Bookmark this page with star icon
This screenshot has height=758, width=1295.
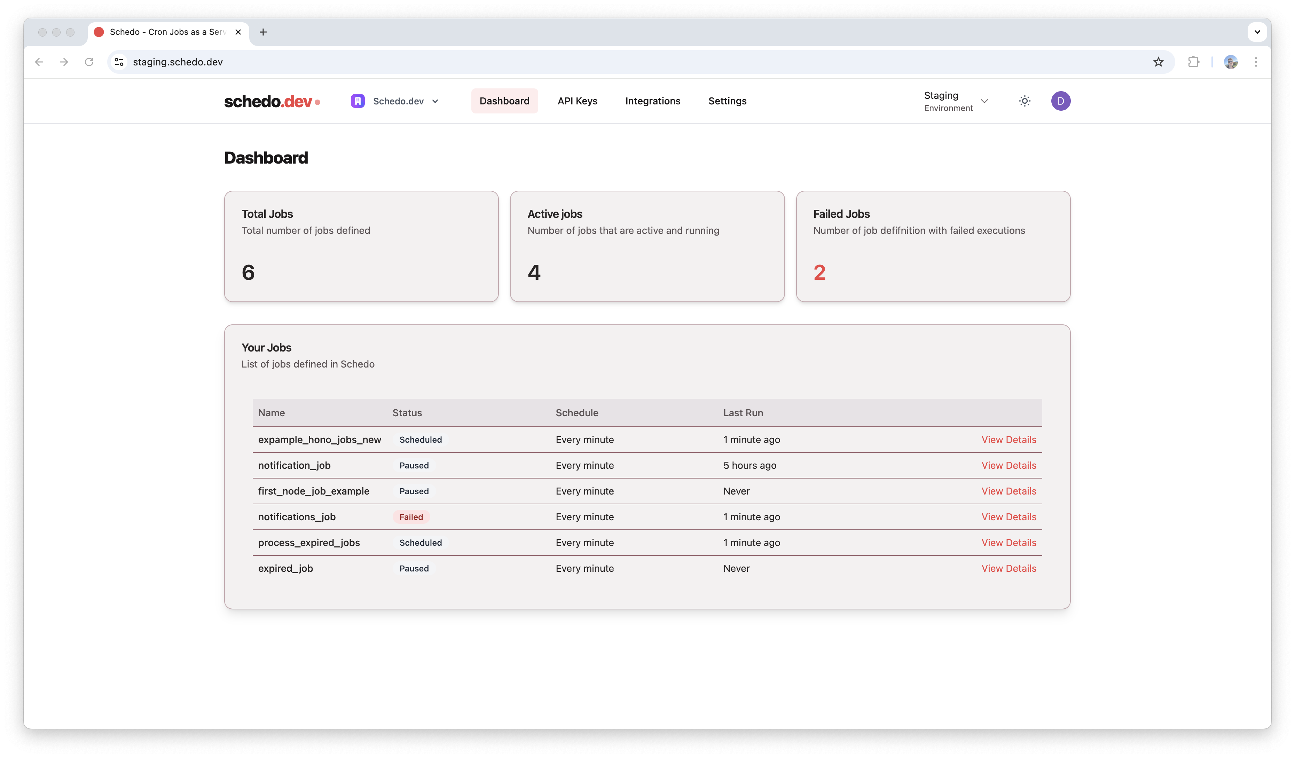(1158, 62)
